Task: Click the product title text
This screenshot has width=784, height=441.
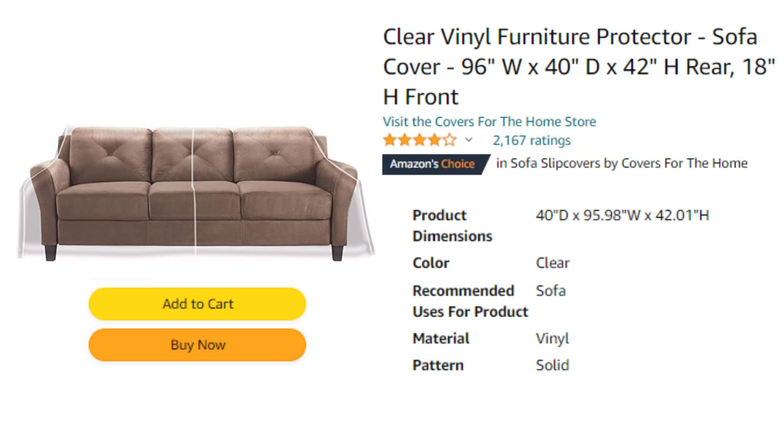Action: pos(579,67)
